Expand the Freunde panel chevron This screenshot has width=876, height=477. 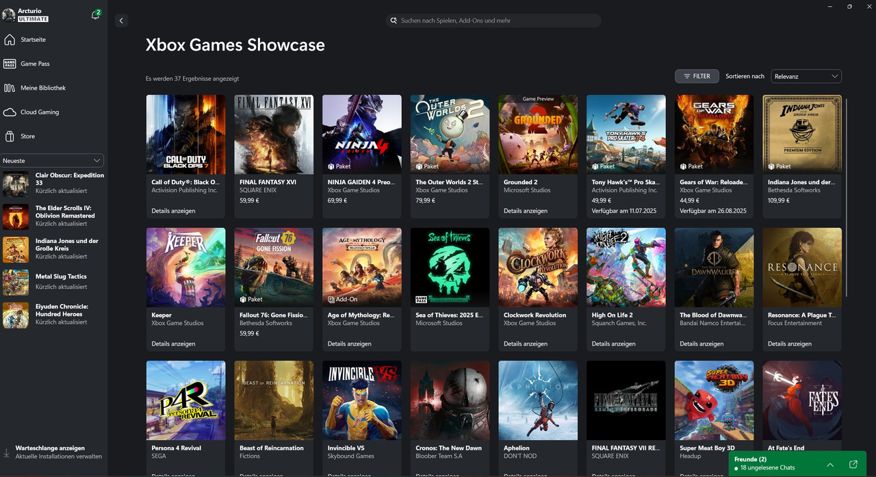[x=830, y=465]
